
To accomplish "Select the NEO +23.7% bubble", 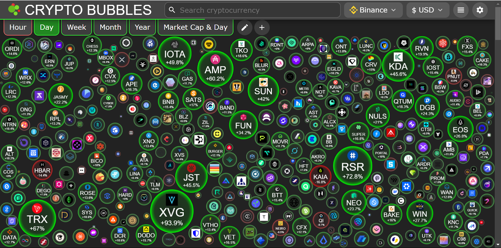I will point(354,202).
